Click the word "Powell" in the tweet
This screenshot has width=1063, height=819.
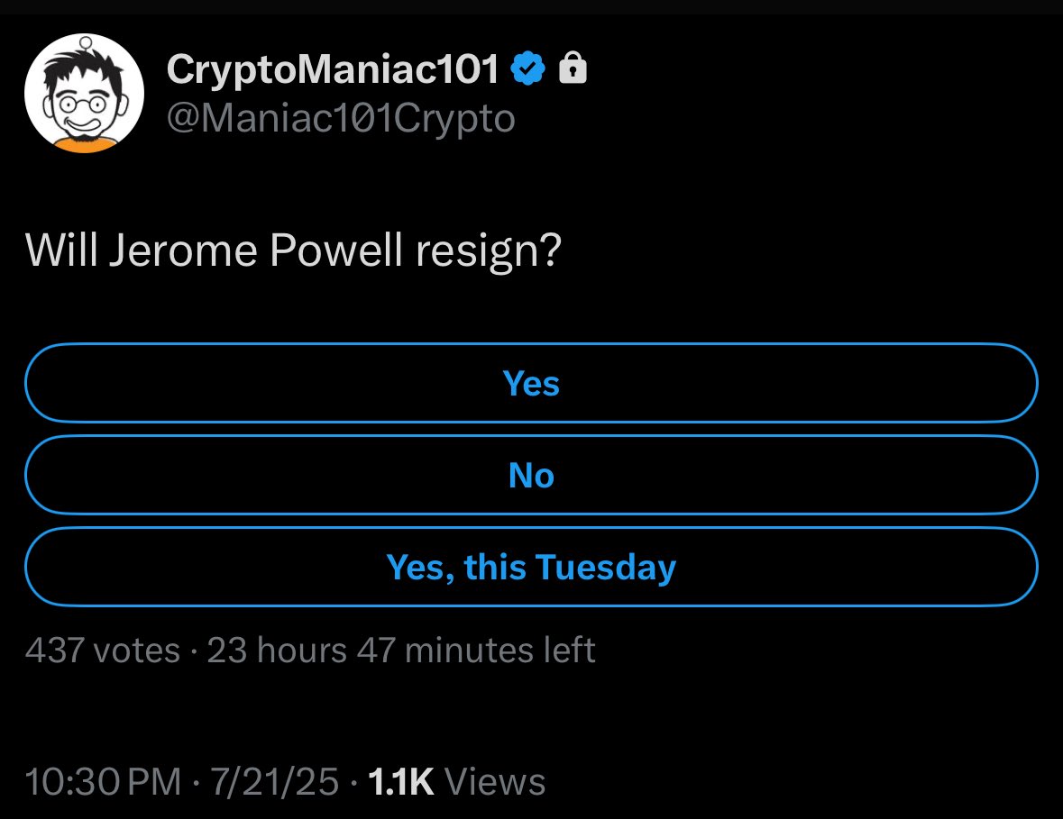coord(336,250)
